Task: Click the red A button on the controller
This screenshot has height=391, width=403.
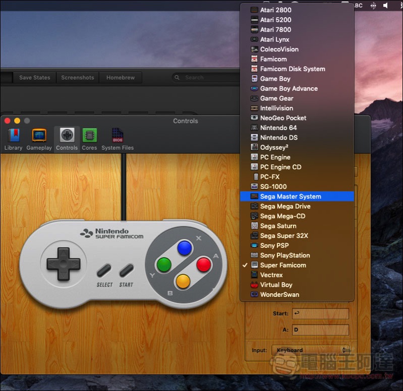Action: coord(204,265)
